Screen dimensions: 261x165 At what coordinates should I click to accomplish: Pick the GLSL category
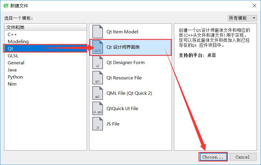point(13,55)
